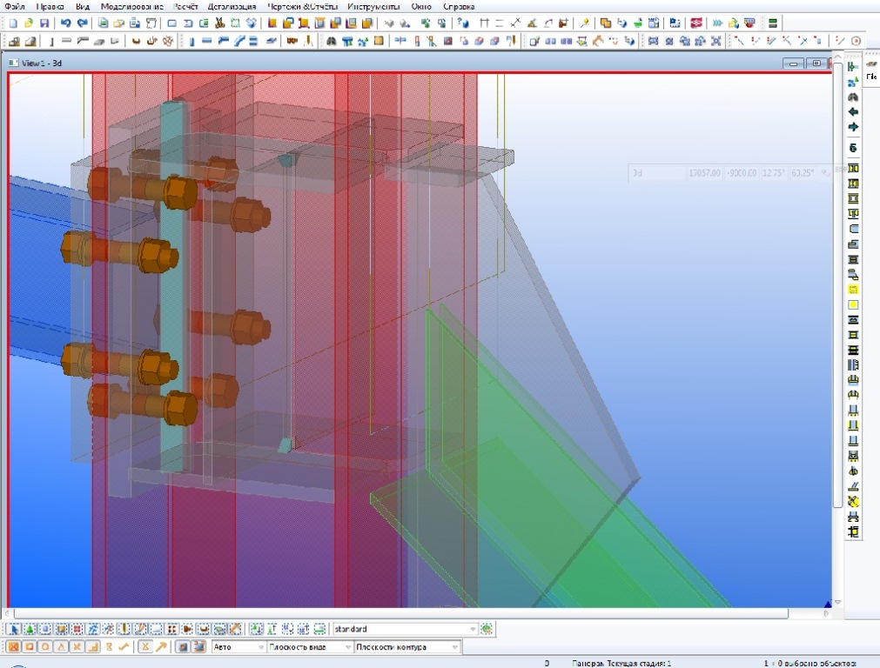The width and height of the screenshot is (880, 668).
Task: Click the binoculars find icon
Action: click(x=333, y=41)
